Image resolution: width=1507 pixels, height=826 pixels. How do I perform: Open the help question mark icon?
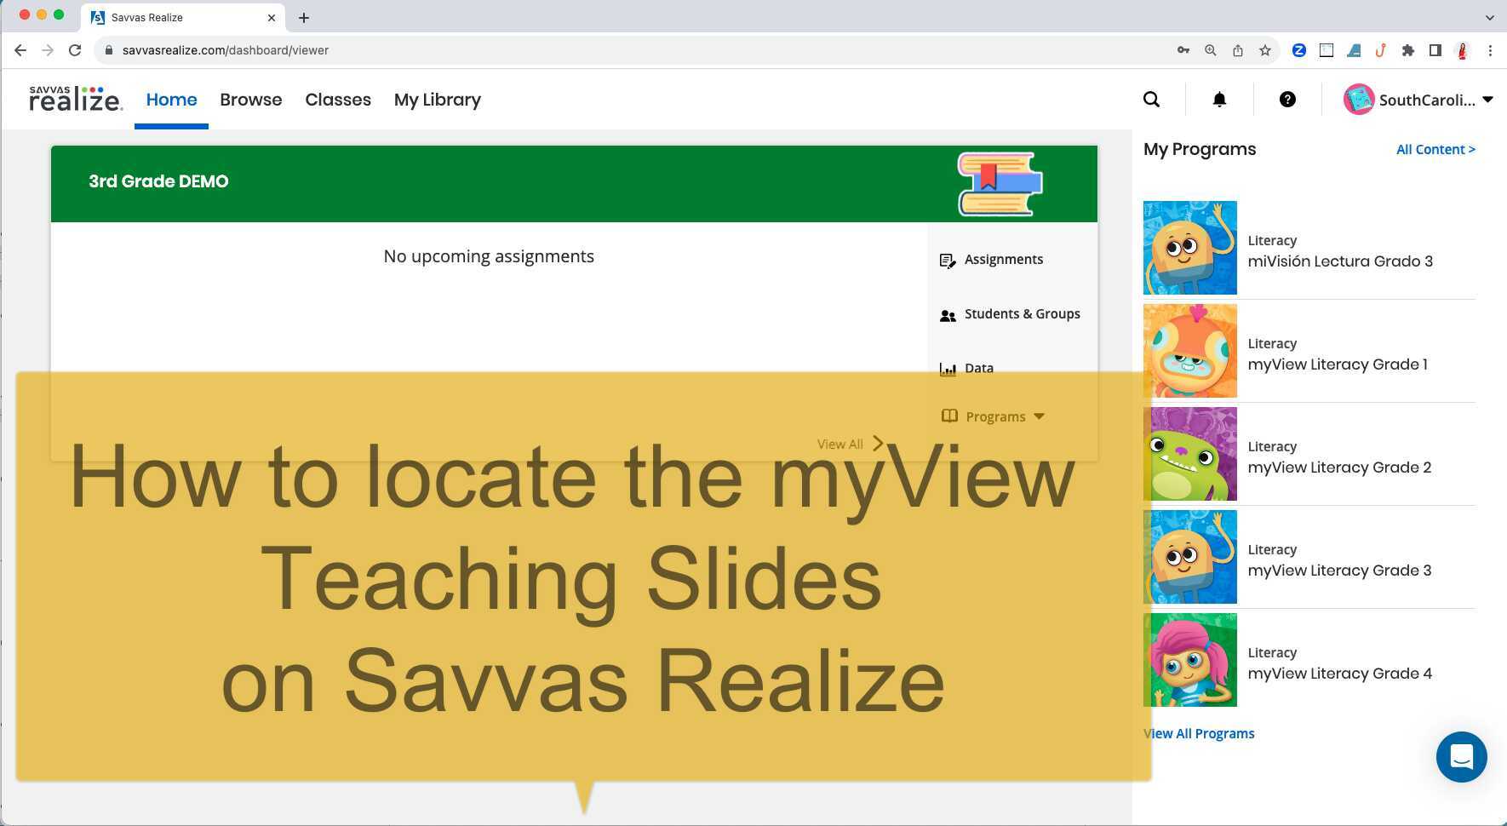pos(1287,100)
